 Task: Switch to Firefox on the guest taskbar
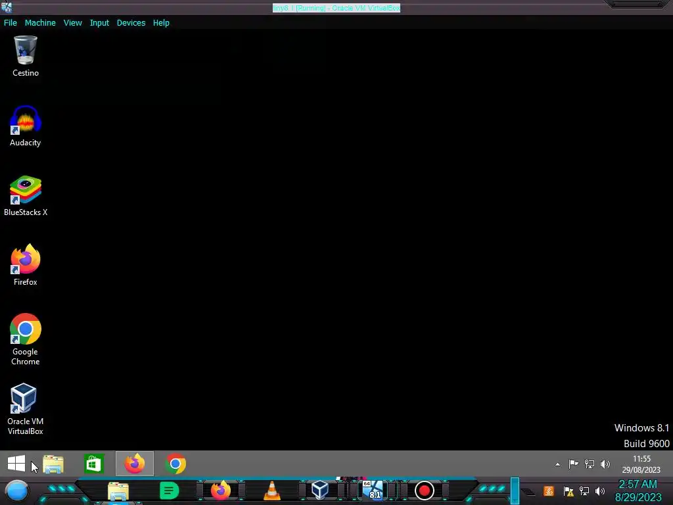[134, 464]
